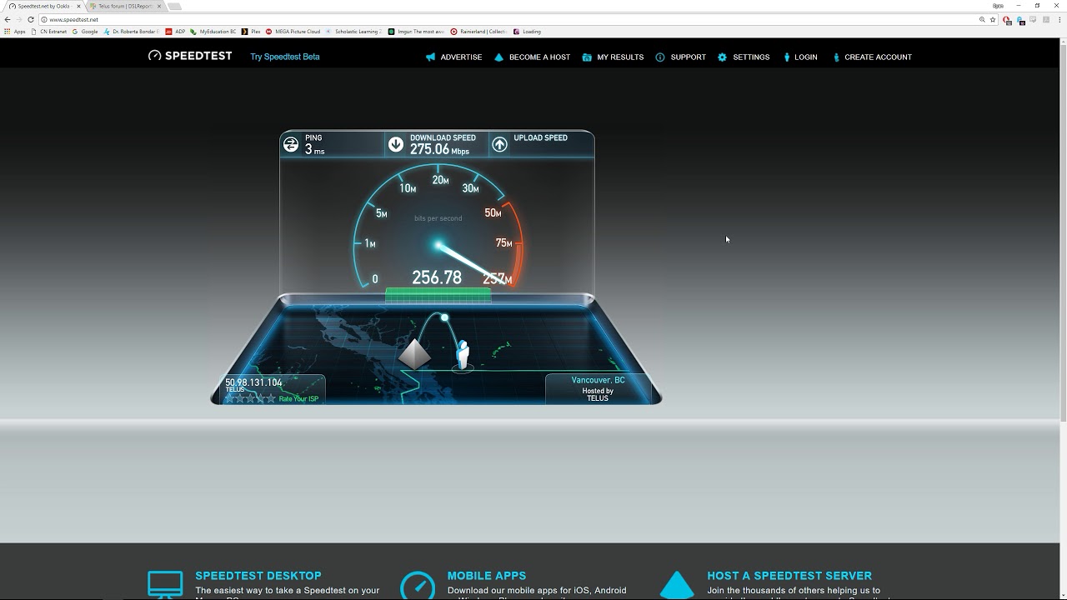1067x600 pixels.
Task: Open the Dr. Roberta Bondar bookmark
Action: point(131,32)
